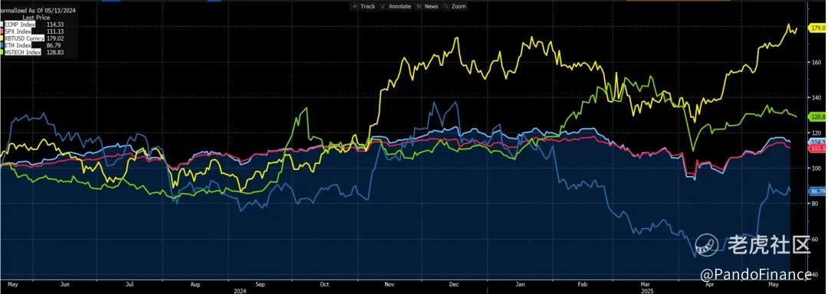The height and width of the screenshot is (294, 828).
Task: Select the XBTUSD Curncy legend label
Action: click(x=25, y=38)
